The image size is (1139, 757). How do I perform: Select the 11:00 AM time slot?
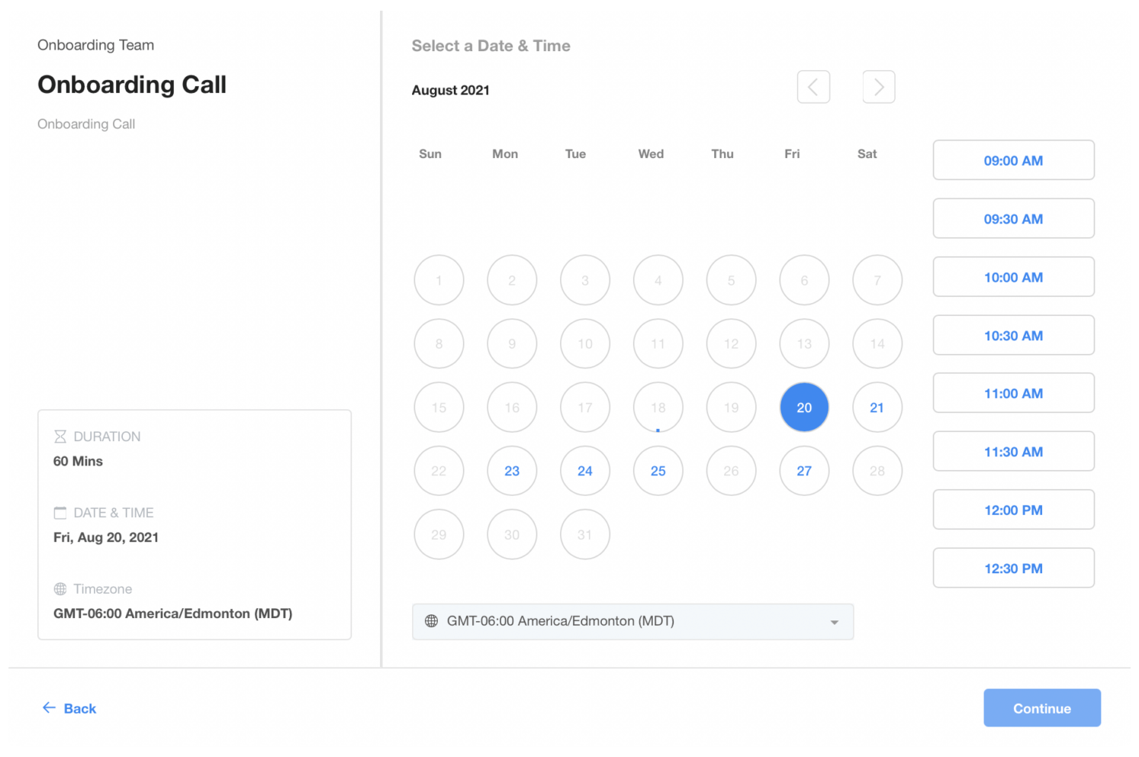(x=1013, y=394)
